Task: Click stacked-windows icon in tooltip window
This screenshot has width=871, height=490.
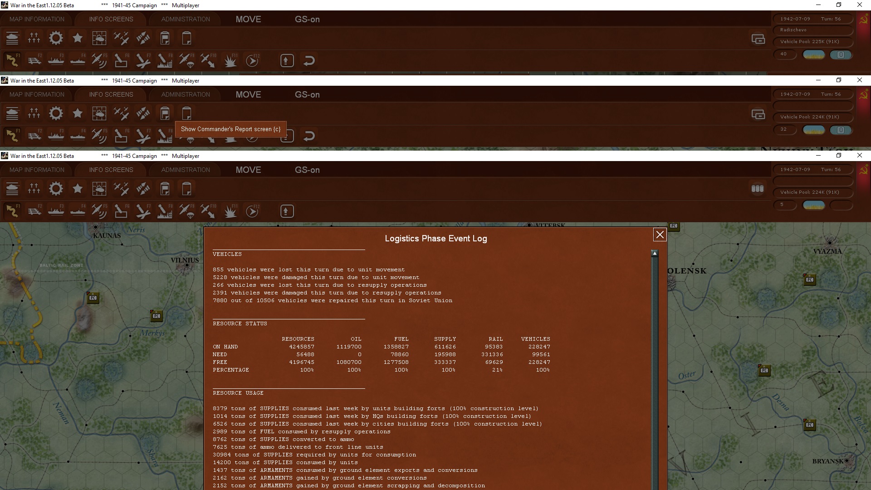Action: (758, 114)
